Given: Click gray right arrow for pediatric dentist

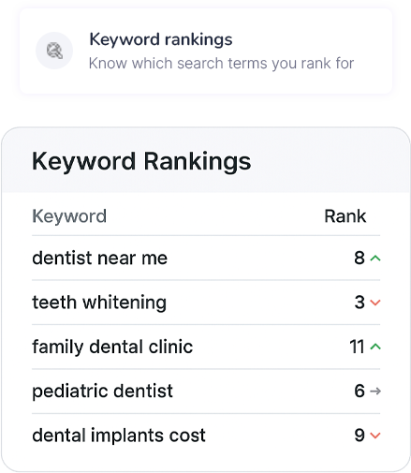Looking at the screenshot, I should 375,391.
